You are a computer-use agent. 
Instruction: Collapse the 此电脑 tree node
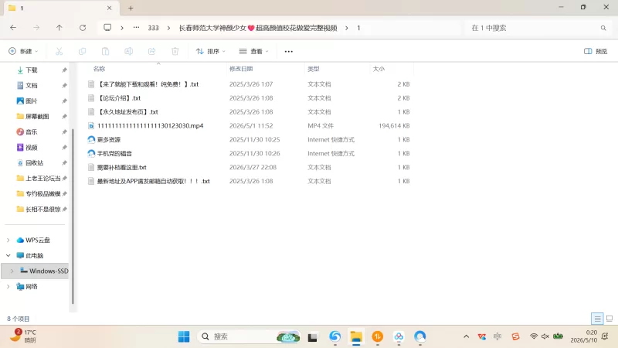point(8,255)
